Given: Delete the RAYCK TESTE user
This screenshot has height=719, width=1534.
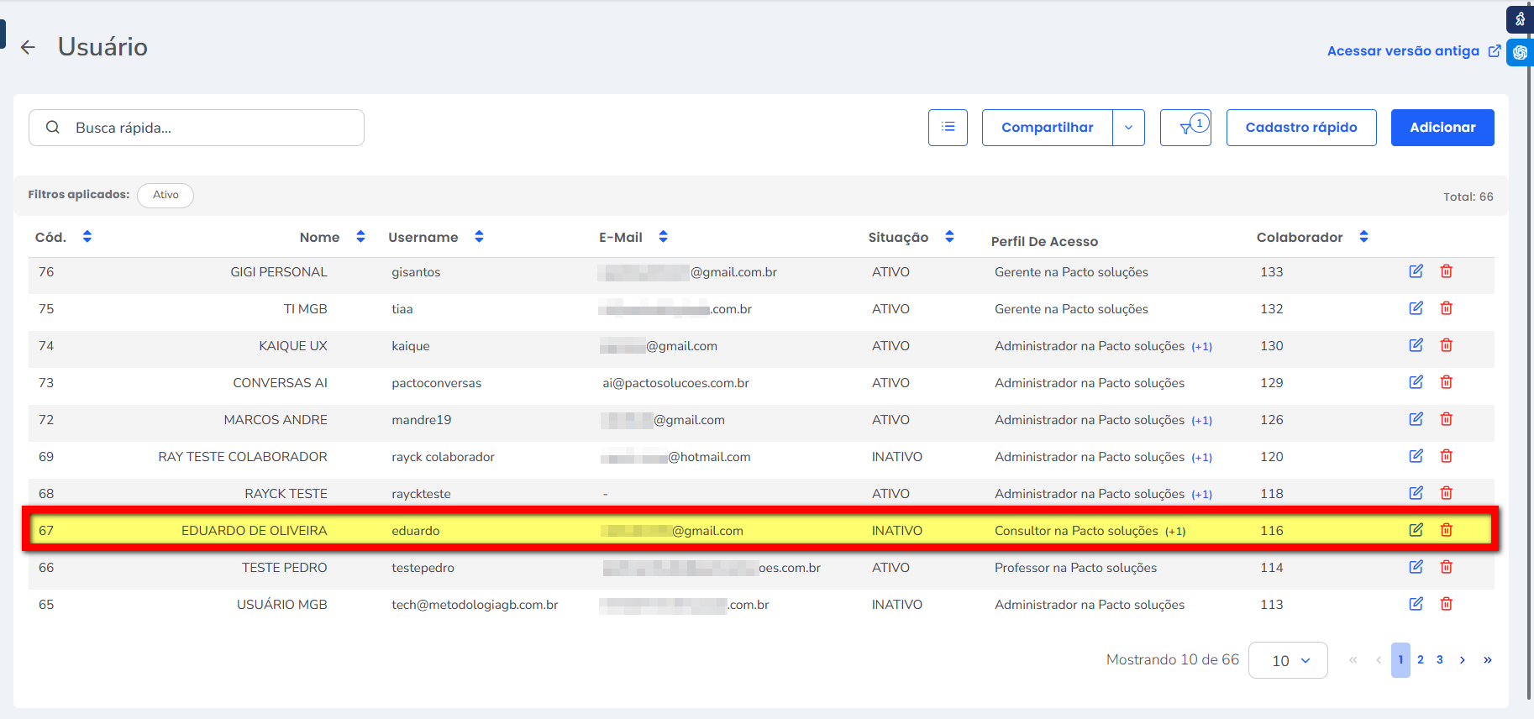Looking at the screenshot, I should 1446,493.
